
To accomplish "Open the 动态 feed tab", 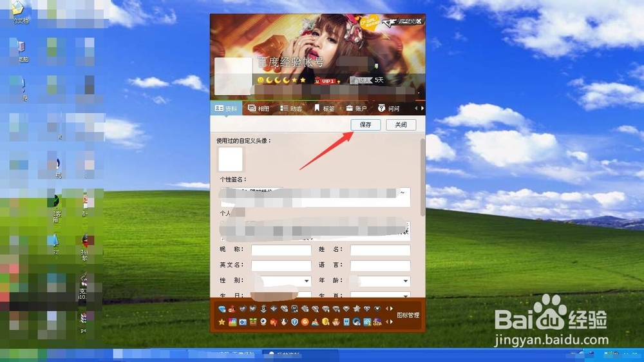I will [x=291, y=108].
